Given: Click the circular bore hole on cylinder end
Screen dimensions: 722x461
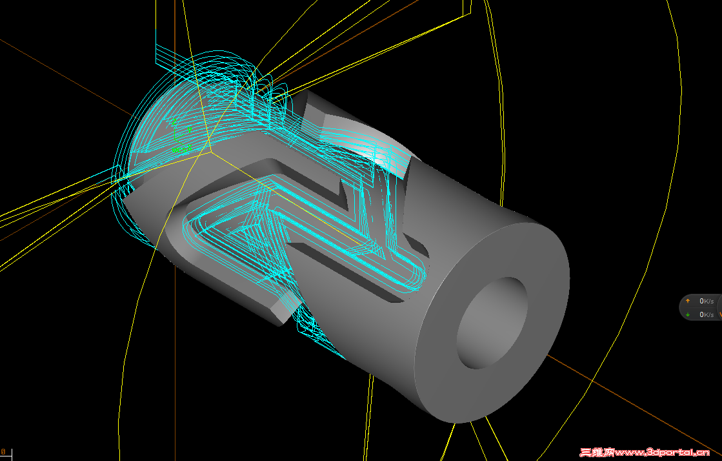Looking at the screenshot, I should point(492,323).
